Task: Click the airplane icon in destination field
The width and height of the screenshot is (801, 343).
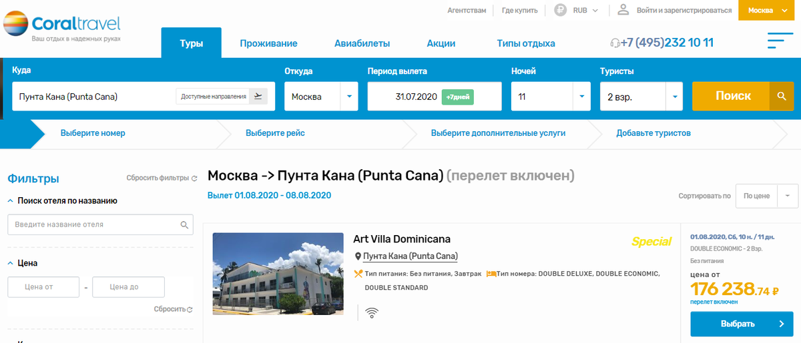Action: point(258,97)
